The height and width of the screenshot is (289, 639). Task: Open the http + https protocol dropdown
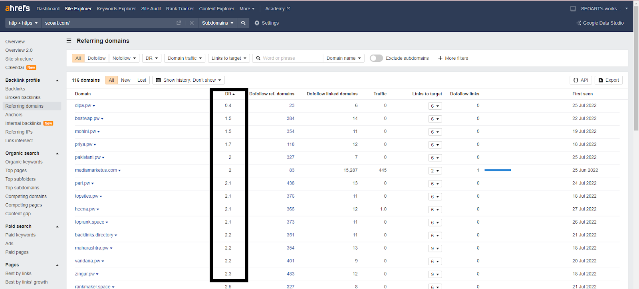coord(23,23)
